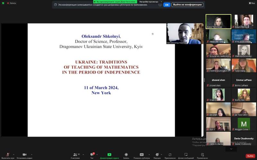Open audio options arrow beside microphone
The width and height of the screenshot is (257, 160).
(13, 155)
